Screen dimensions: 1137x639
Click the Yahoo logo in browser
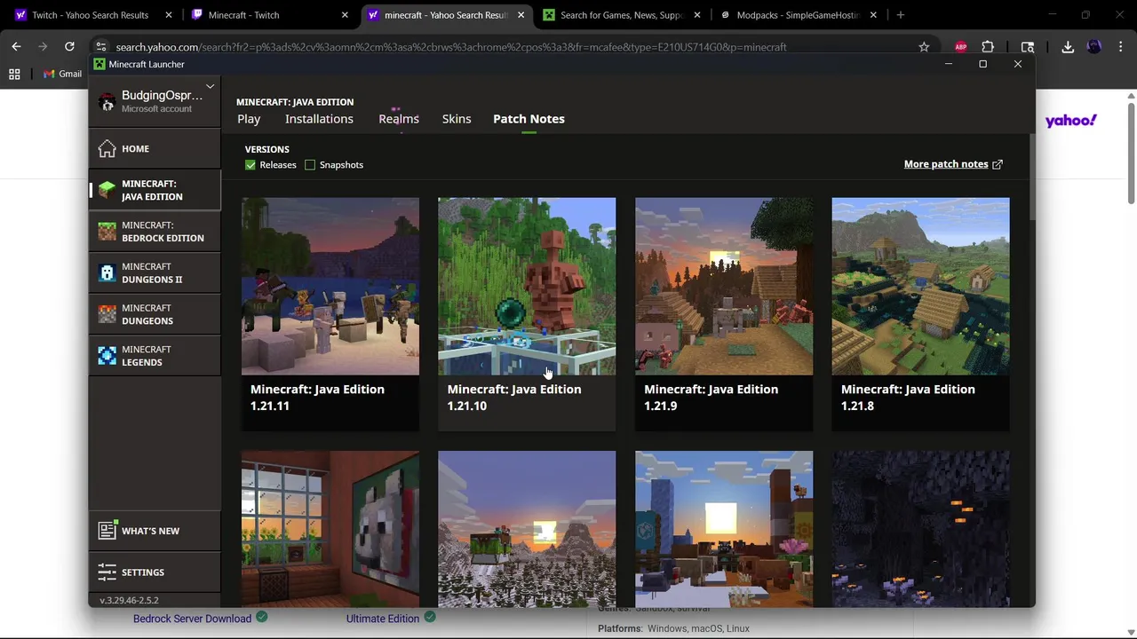pyautogui.click(x=1070, y=121)
